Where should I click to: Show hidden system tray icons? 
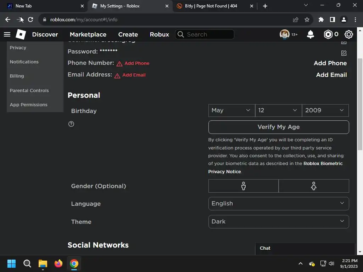tap(301, 263)
